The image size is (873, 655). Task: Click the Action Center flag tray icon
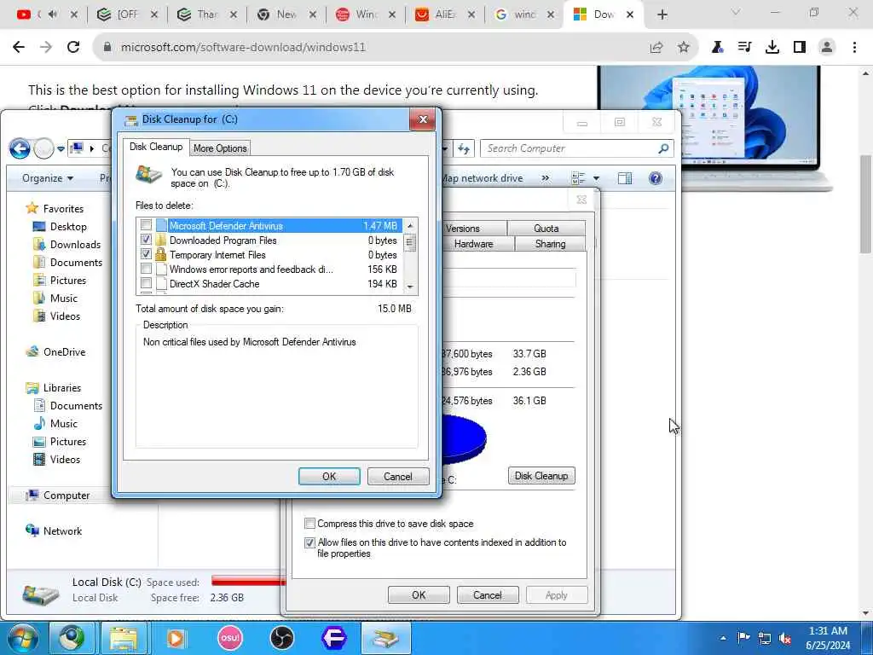click(x=743, y=638)
